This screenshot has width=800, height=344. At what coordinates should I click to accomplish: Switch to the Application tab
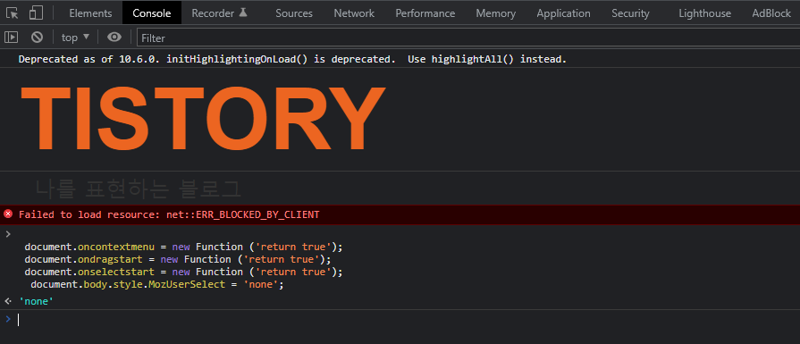[x=563, y=13]
